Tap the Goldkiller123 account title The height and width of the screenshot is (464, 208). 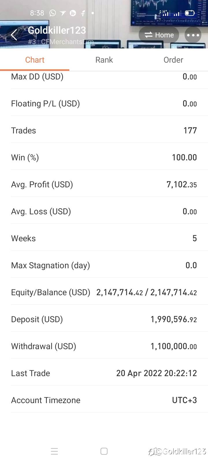(57, 30)
